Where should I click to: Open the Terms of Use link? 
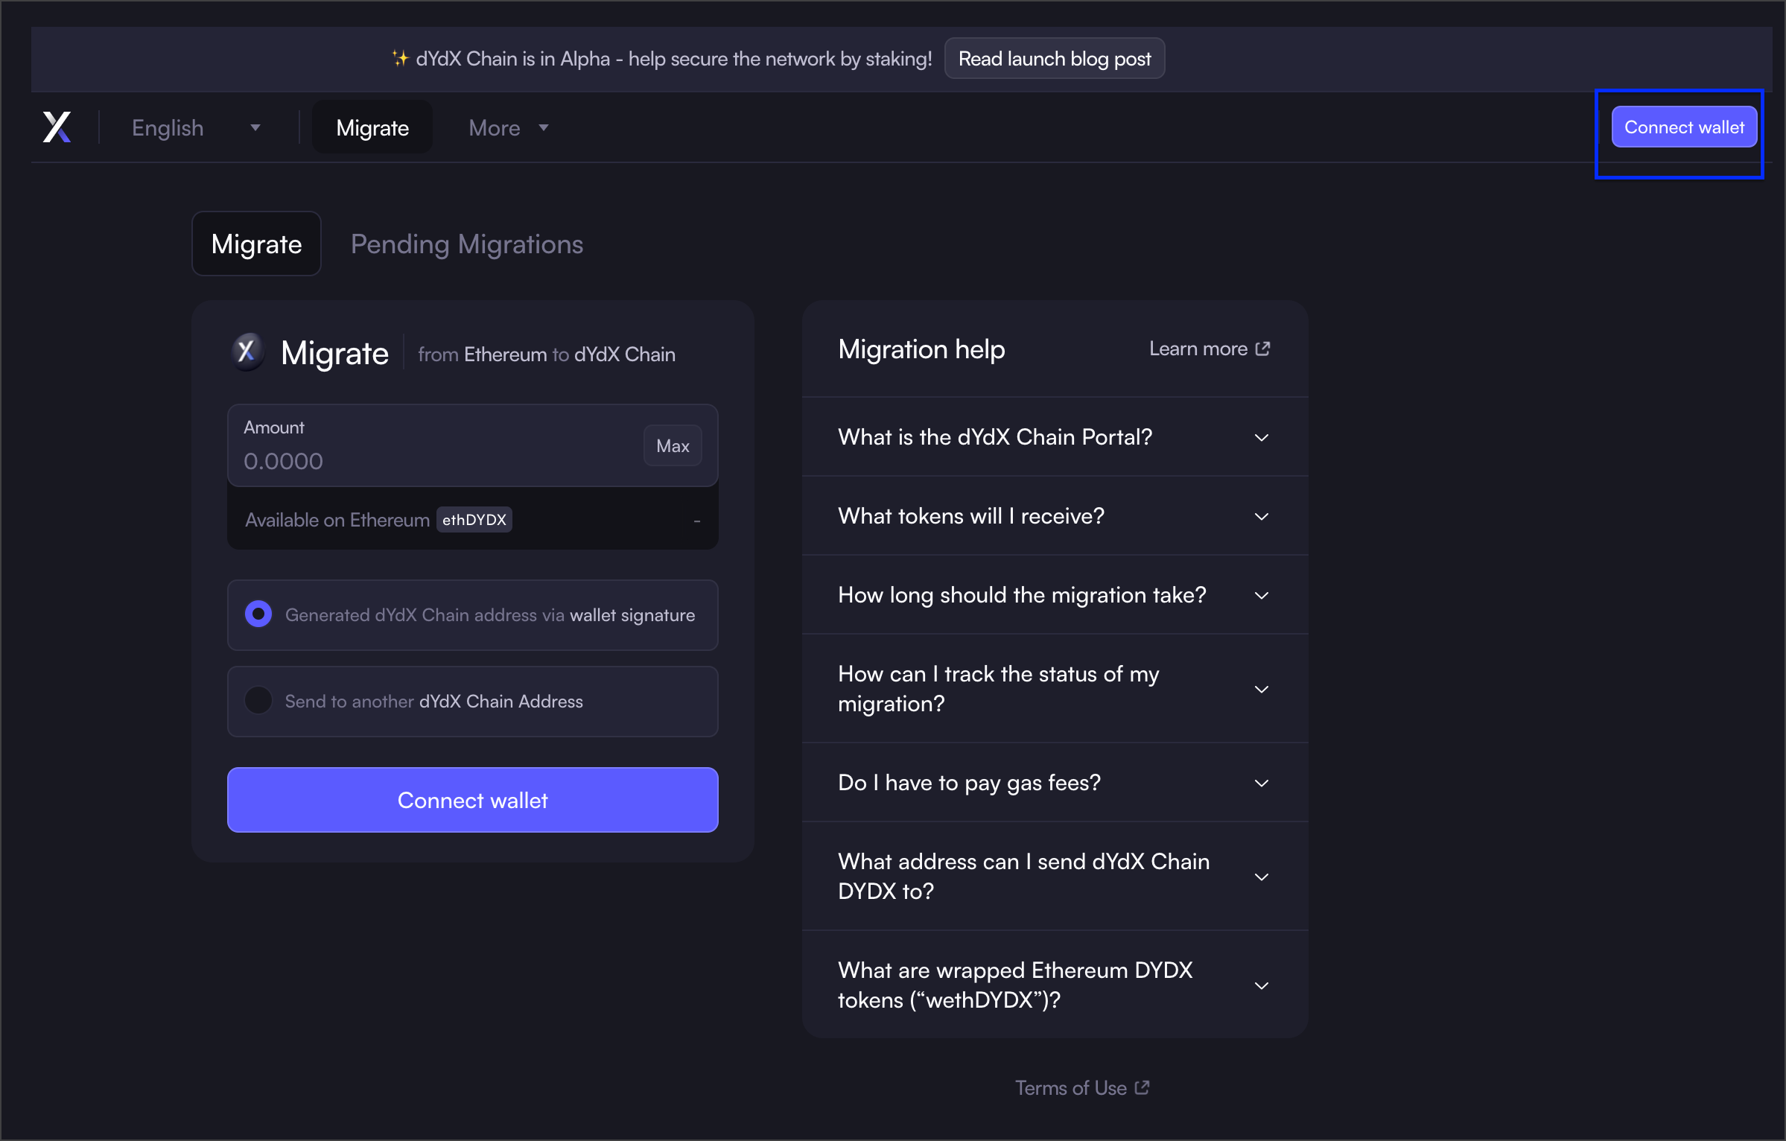pos(1071,1088)
